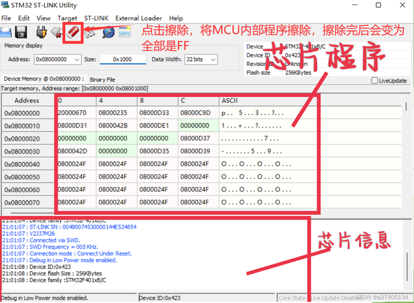Click log line Device flash Size 256KBytes

point(52,273)
